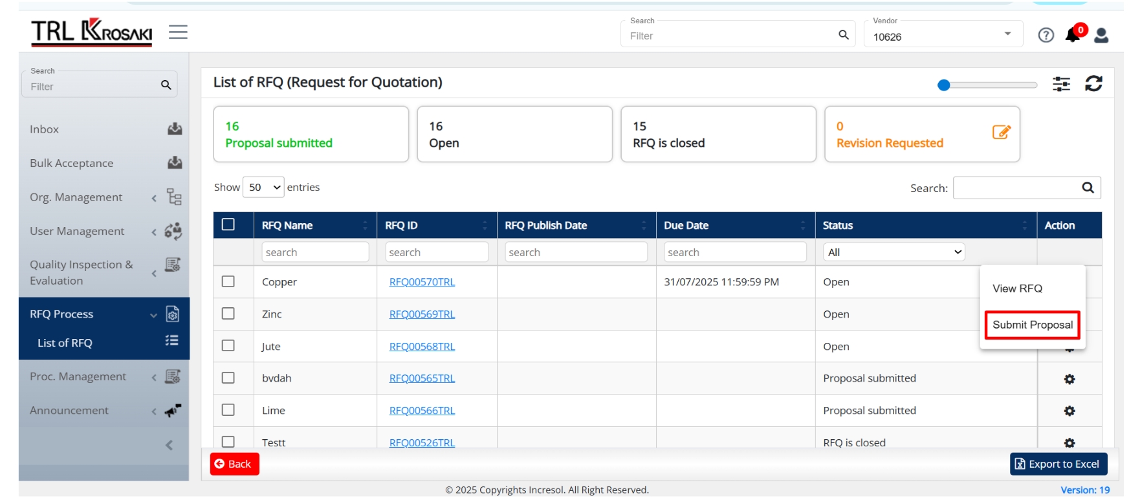Open the RFQ00570TRL link
The image size is (1129, 500).
pyautogui.click(x=422, y=282)
